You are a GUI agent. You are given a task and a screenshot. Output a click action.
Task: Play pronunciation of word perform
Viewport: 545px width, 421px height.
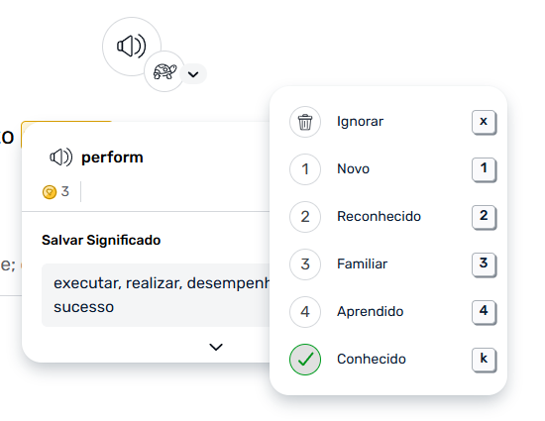pyautogui.click(x=60, y=158)
